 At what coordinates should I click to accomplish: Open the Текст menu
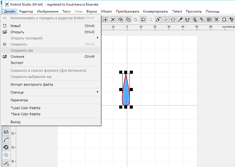[66, 11]
